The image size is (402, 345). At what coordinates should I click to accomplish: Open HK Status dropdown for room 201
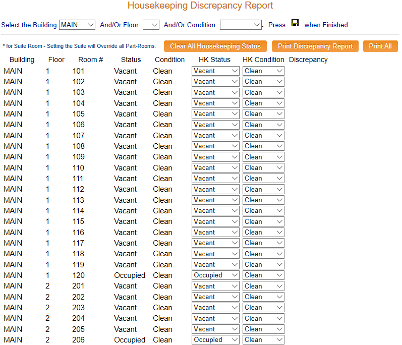215,286
